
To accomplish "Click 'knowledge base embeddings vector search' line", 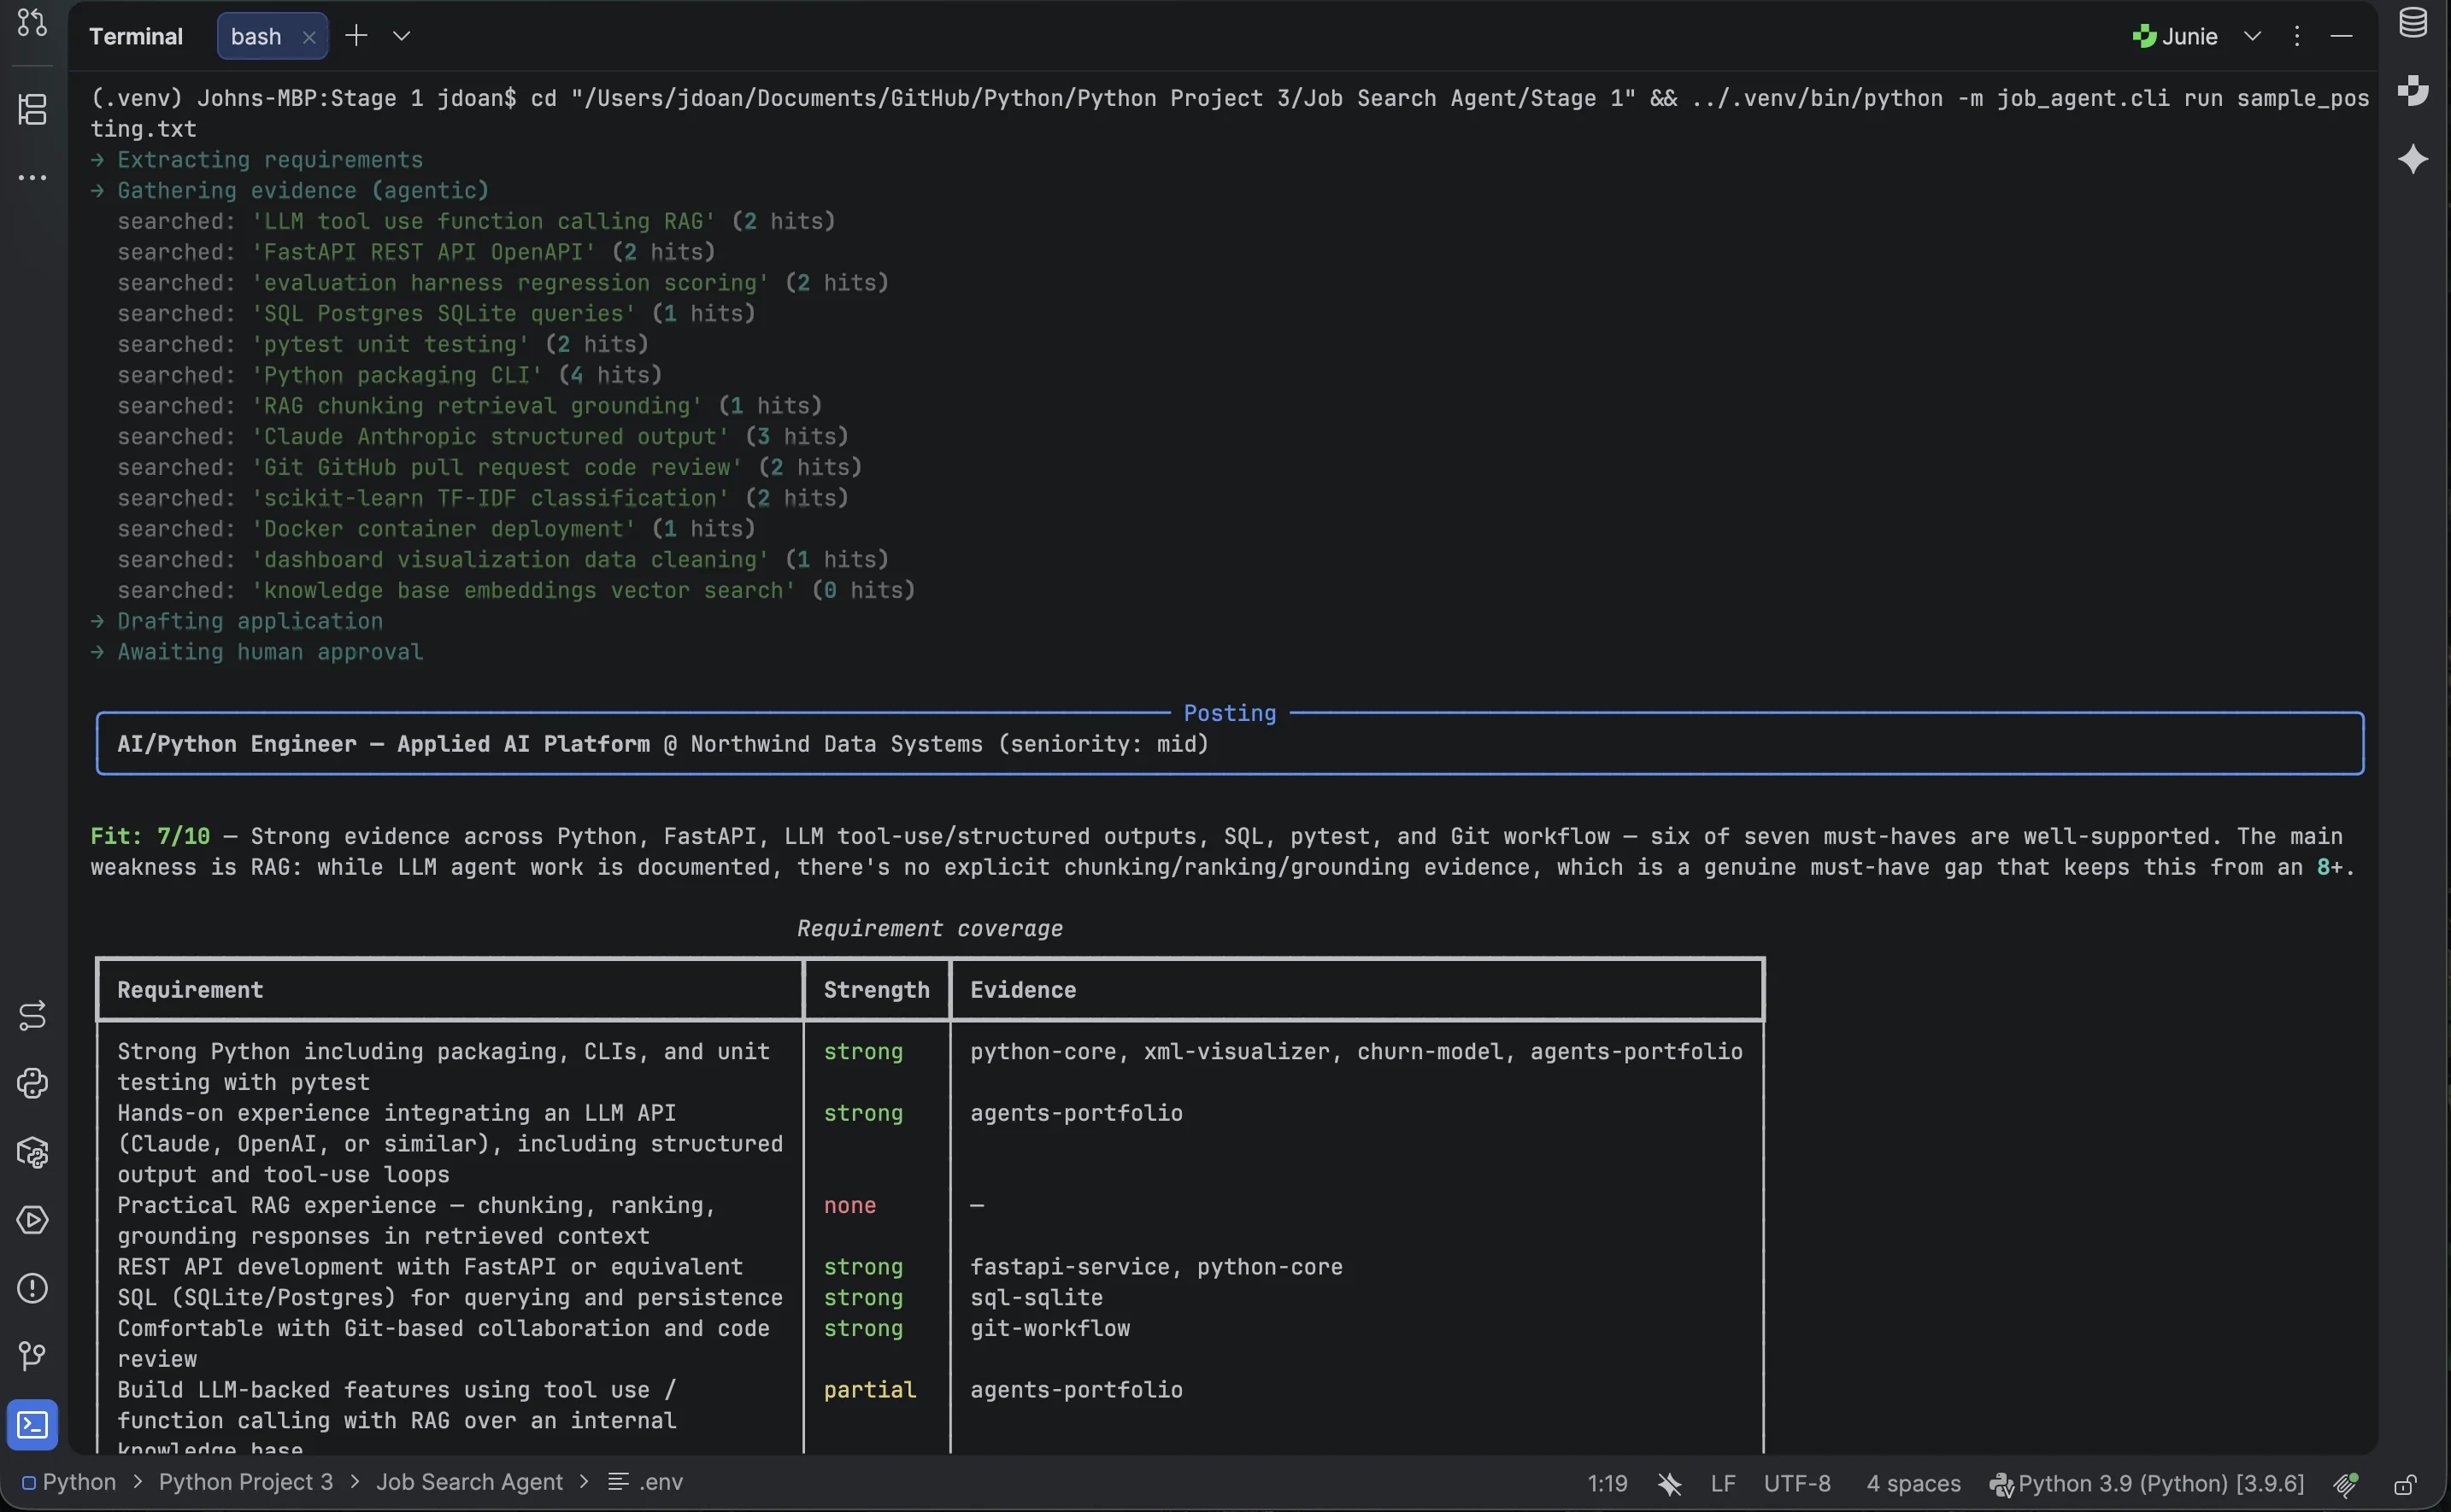I will click(x=516, y=591).
